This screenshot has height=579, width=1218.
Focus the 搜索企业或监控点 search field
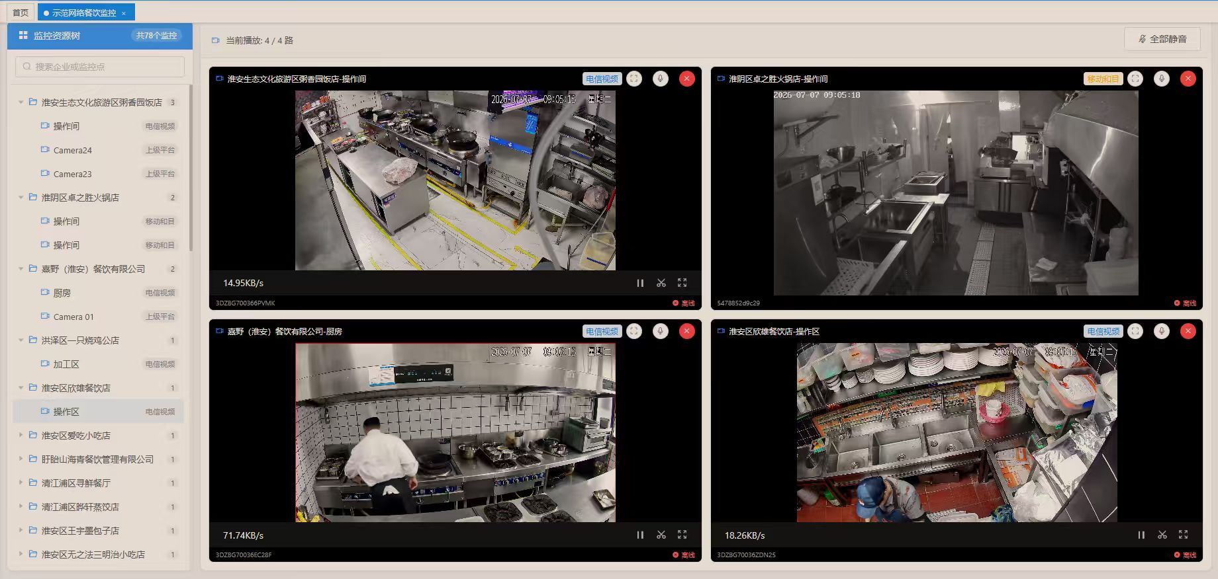pos(100,67)
